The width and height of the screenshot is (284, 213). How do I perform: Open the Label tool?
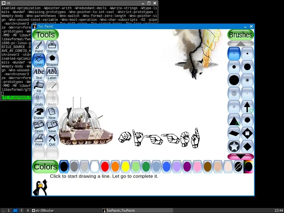pyautogui.click(x=52, y=74)
